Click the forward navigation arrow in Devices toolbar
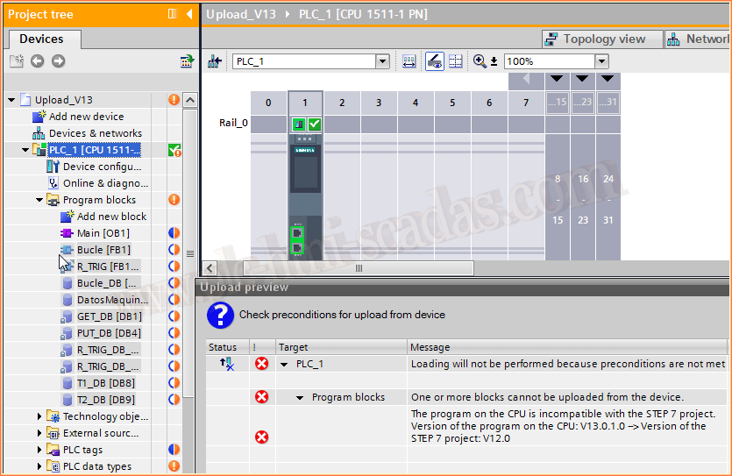732x476 pixels. coord(58,61)
